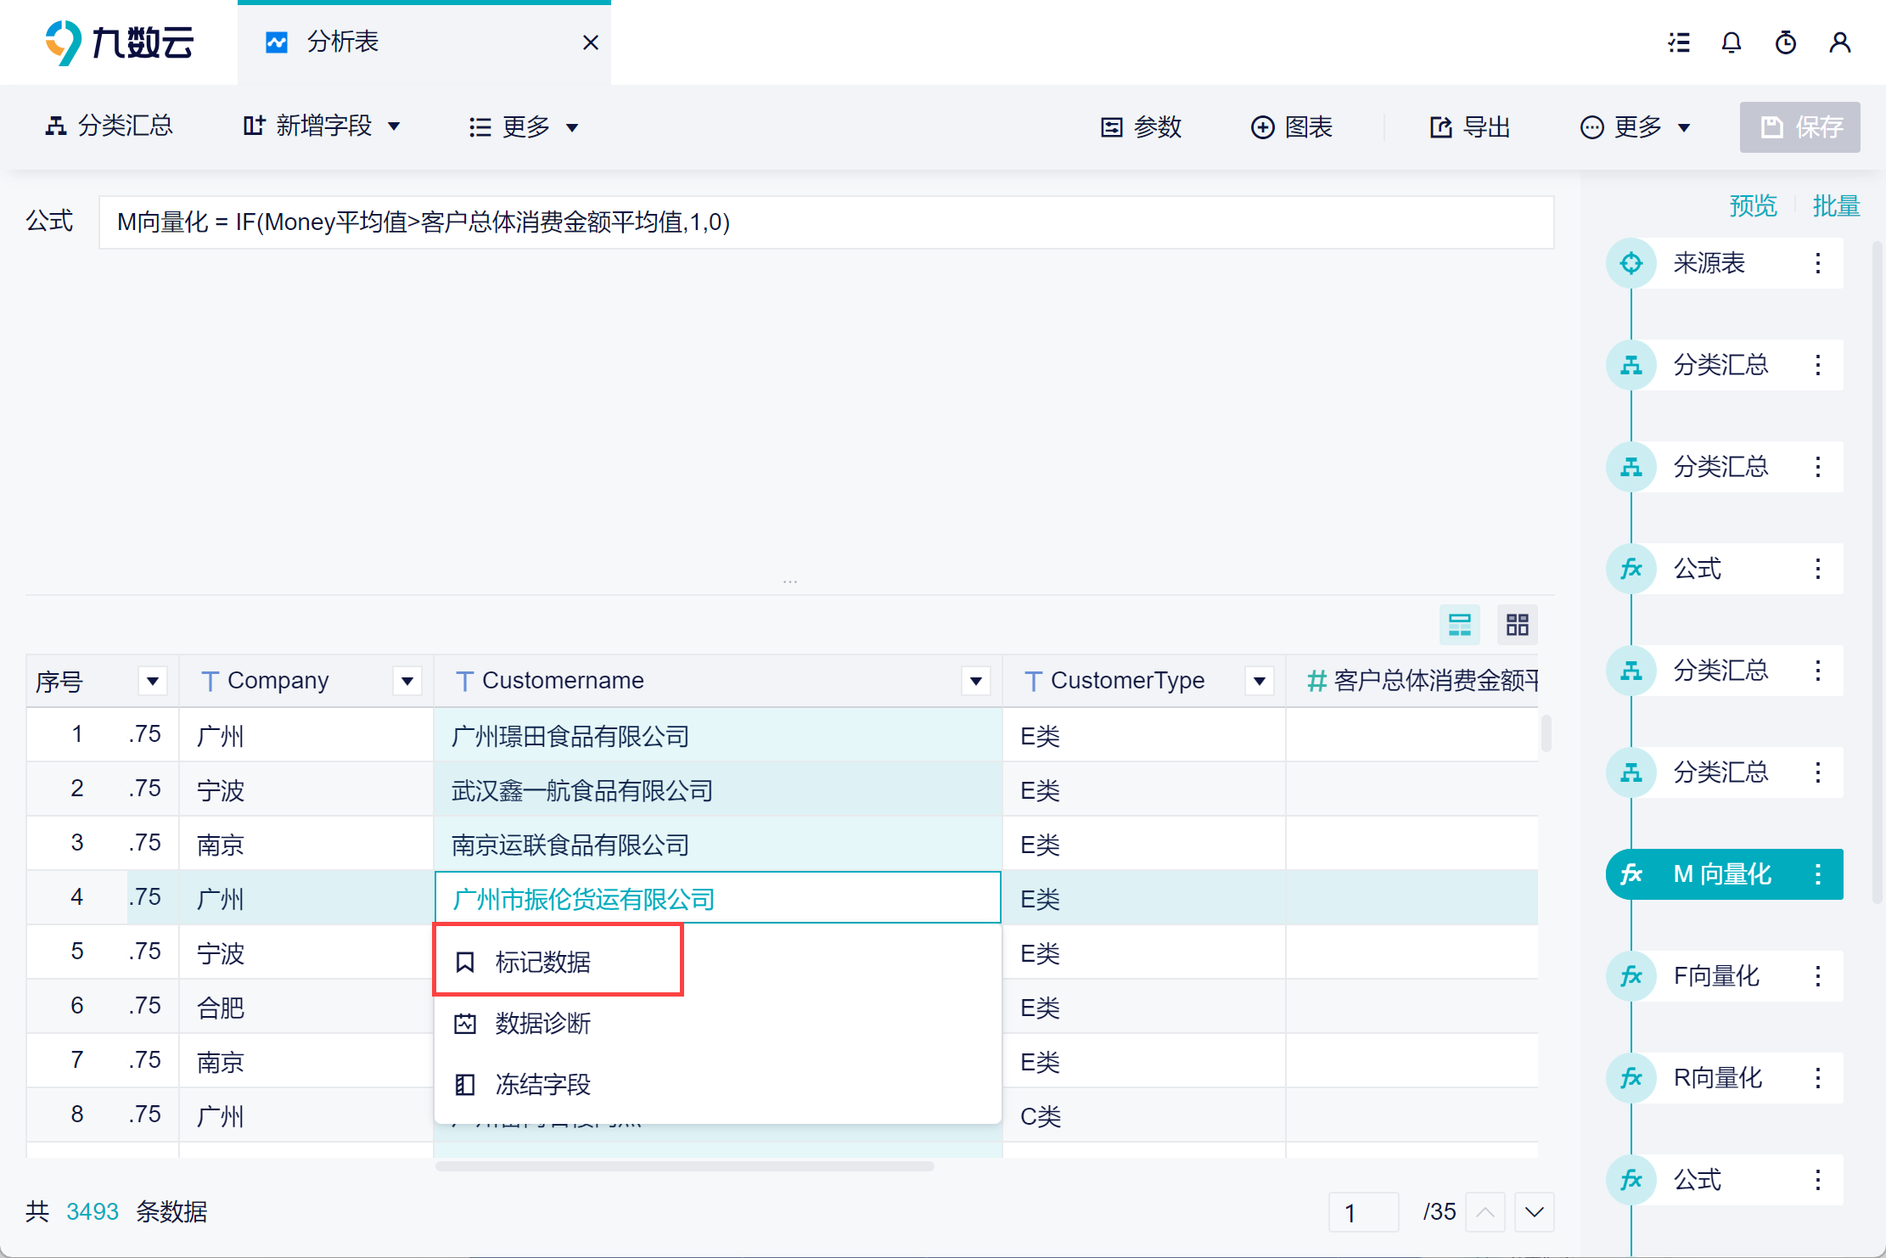Click the 保存 save button
The height and width of the screenshot is (1258, 1886).
(x=1799, y=127)
